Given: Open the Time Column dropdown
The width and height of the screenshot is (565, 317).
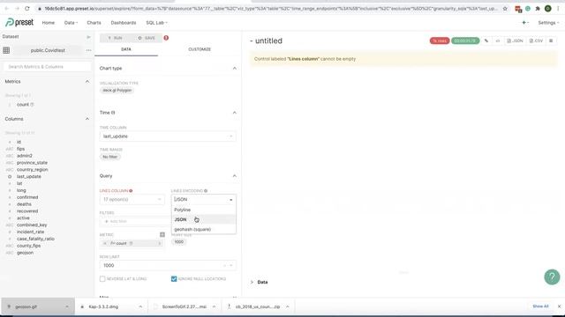Looking at the screenshot, I should [168, 136].
